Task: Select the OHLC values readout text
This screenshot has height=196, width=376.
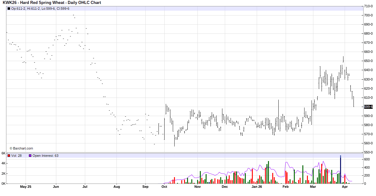Action: point(40,9)
